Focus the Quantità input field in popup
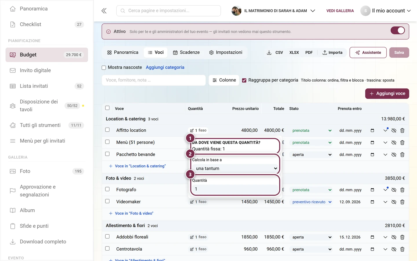This screenshot has height=261, width=417. [235, 189]
